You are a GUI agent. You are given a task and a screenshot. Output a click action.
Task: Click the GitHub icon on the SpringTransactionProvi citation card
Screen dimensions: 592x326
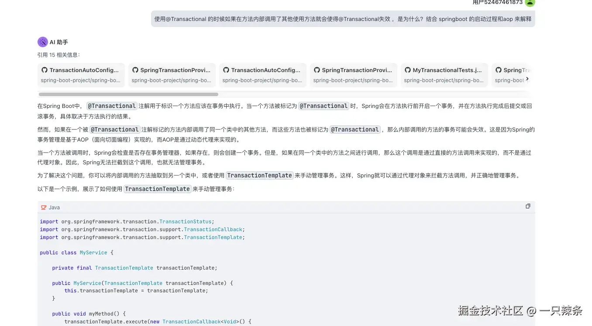coord(135,70)
